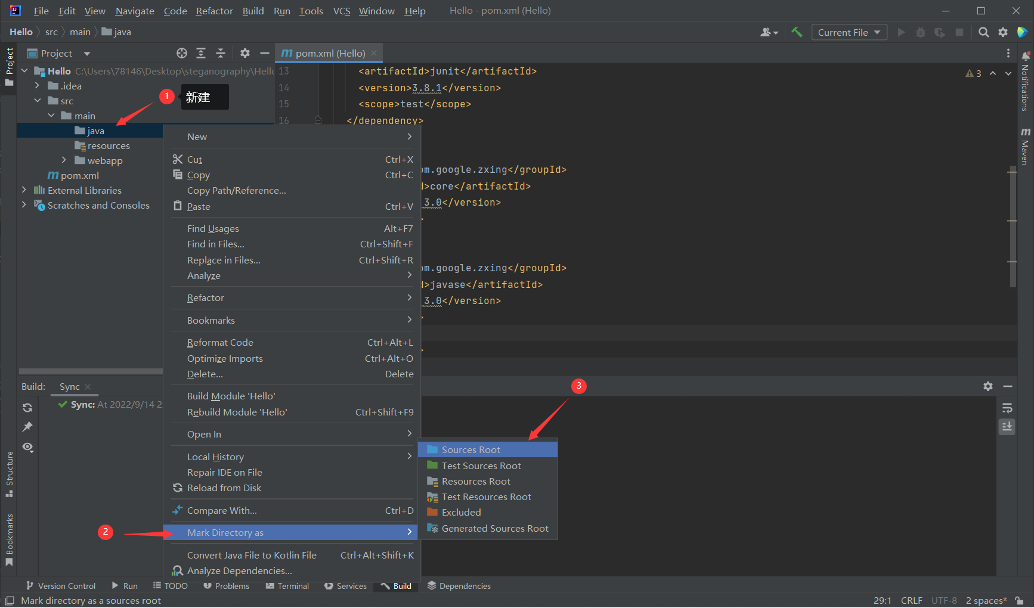The width and height of the screenshot is (1034, 608).
Task: Click Collapse All icon in Project panel
Action: [x=220, y=53]
